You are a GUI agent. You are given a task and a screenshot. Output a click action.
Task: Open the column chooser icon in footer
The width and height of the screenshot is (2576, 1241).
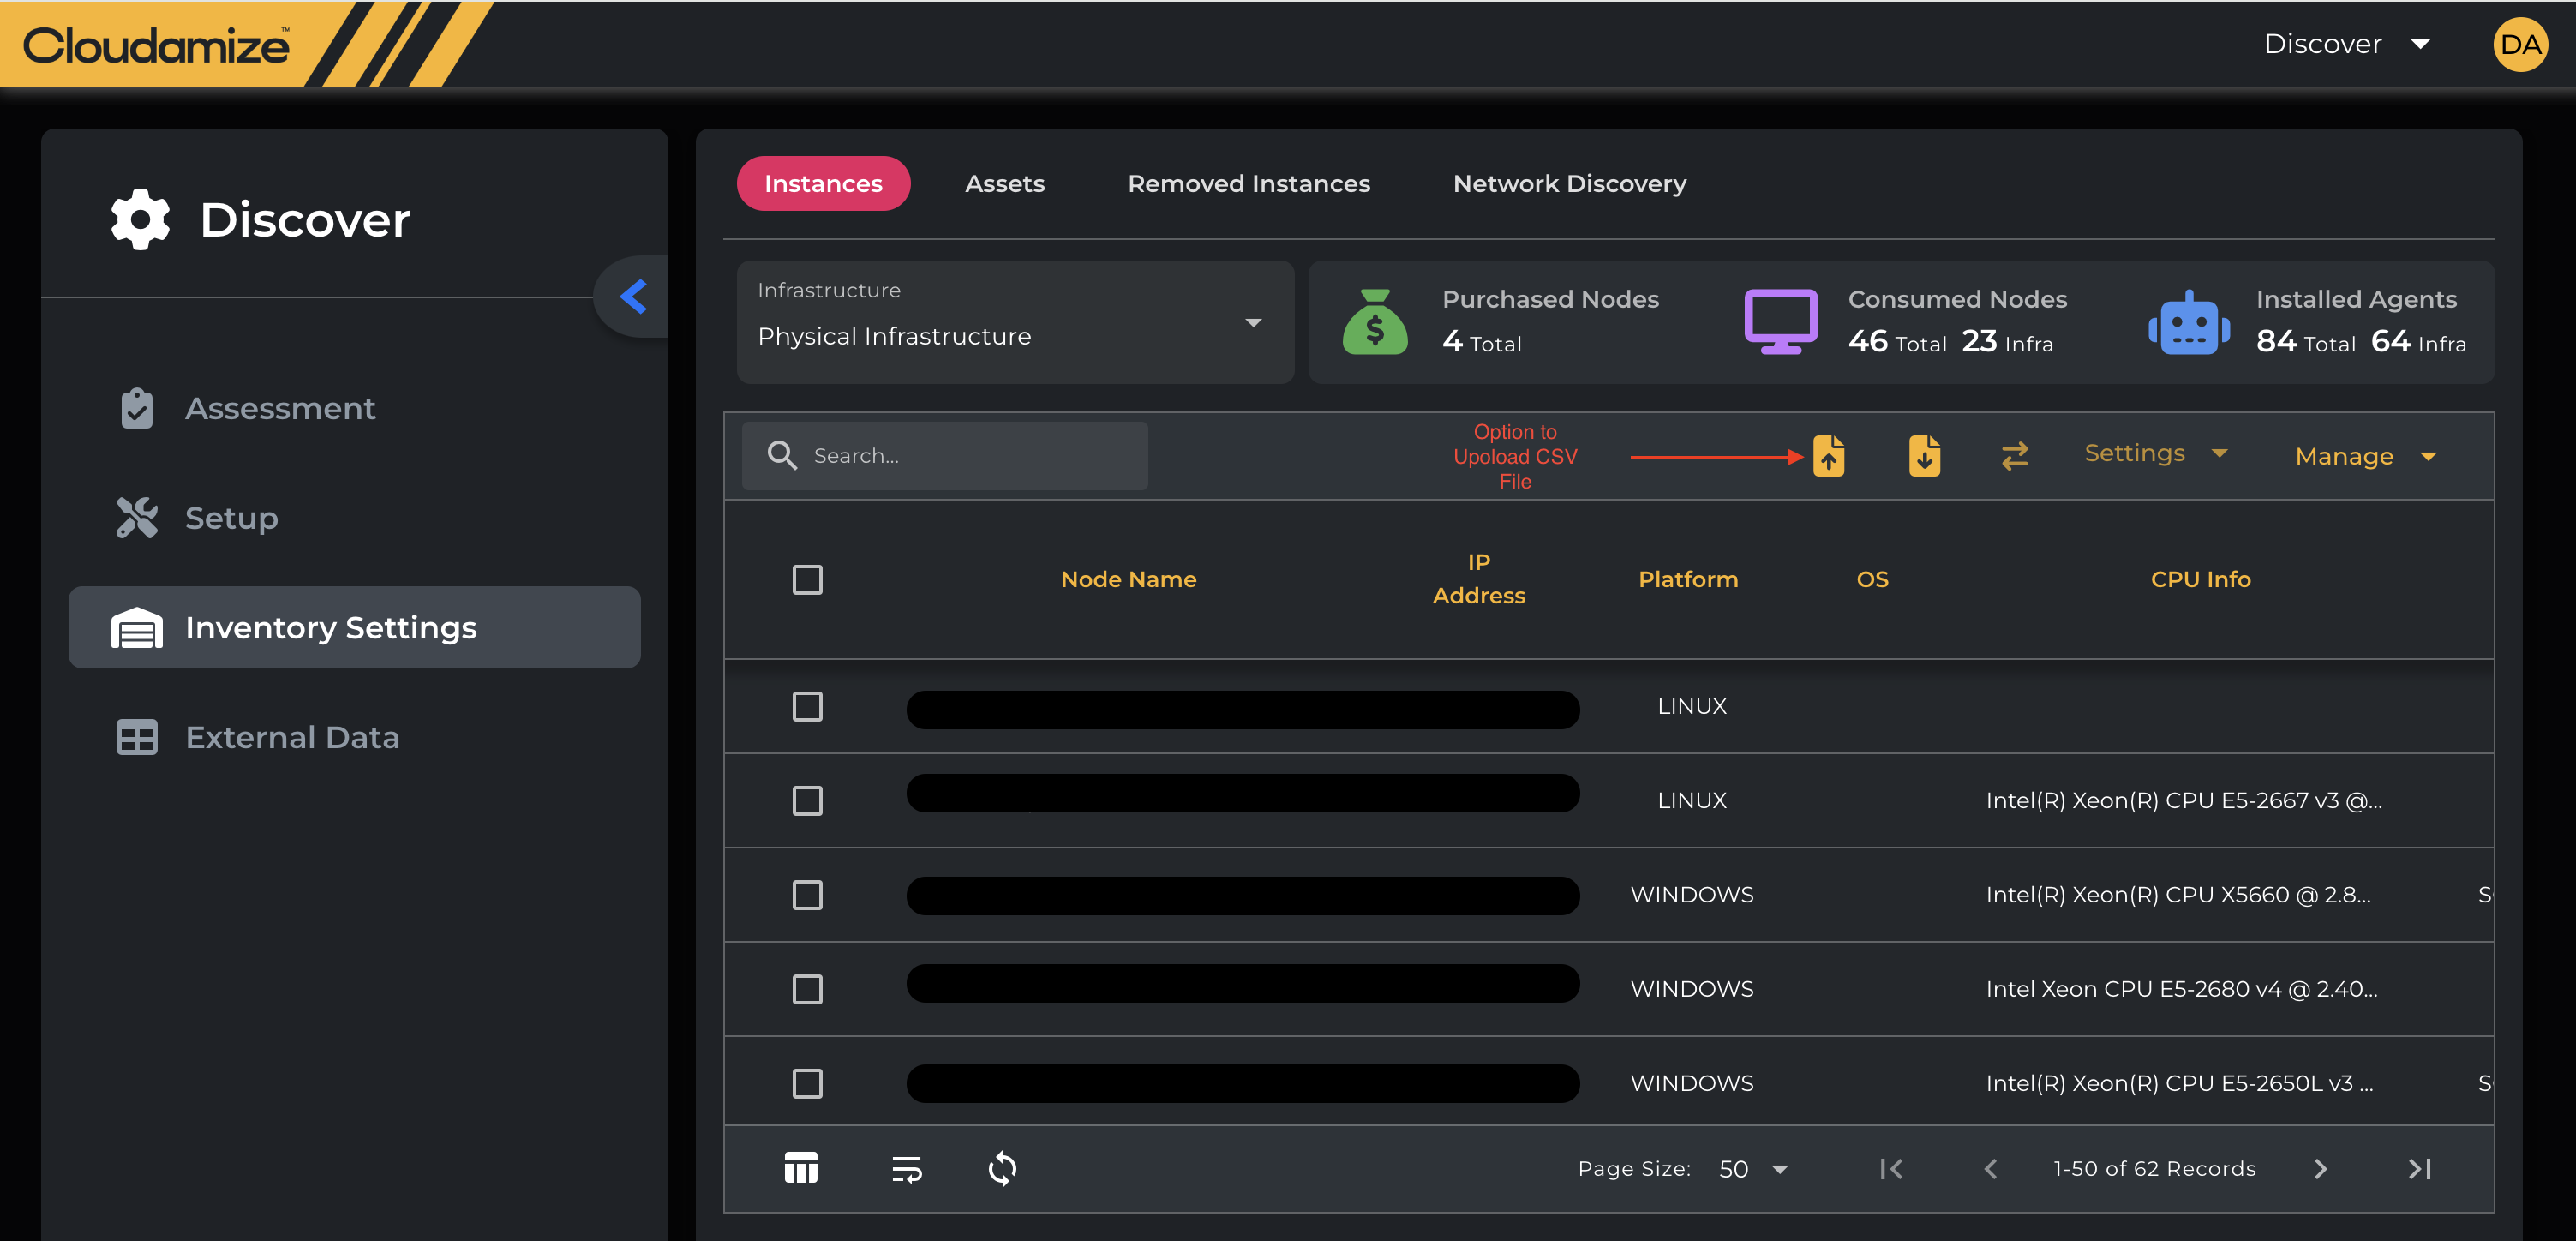(801, 1168)
